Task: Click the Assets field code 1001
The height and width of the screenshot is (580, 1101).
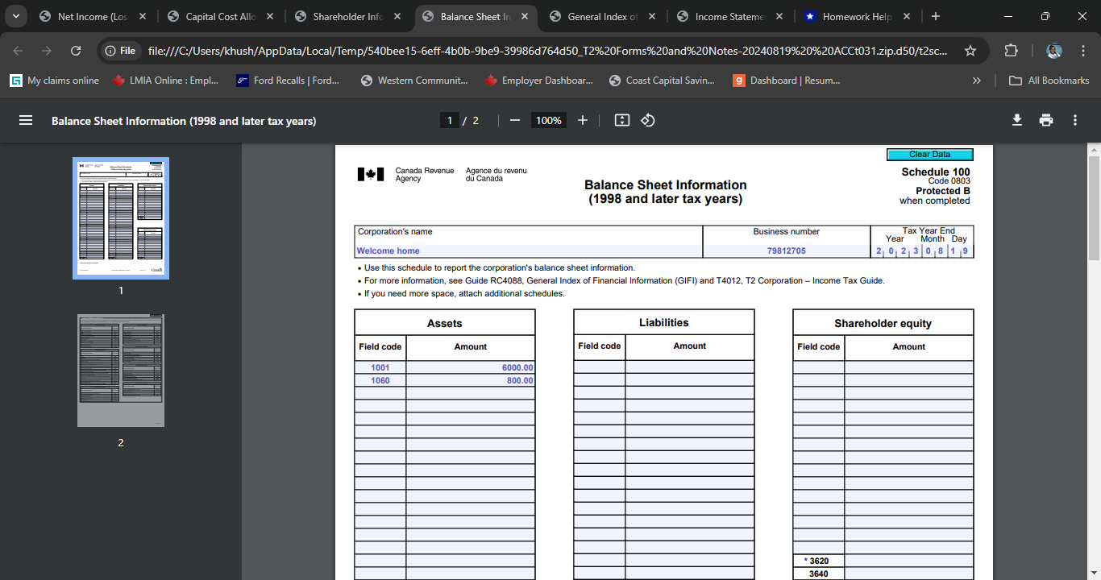Action: tap(380, 367)
